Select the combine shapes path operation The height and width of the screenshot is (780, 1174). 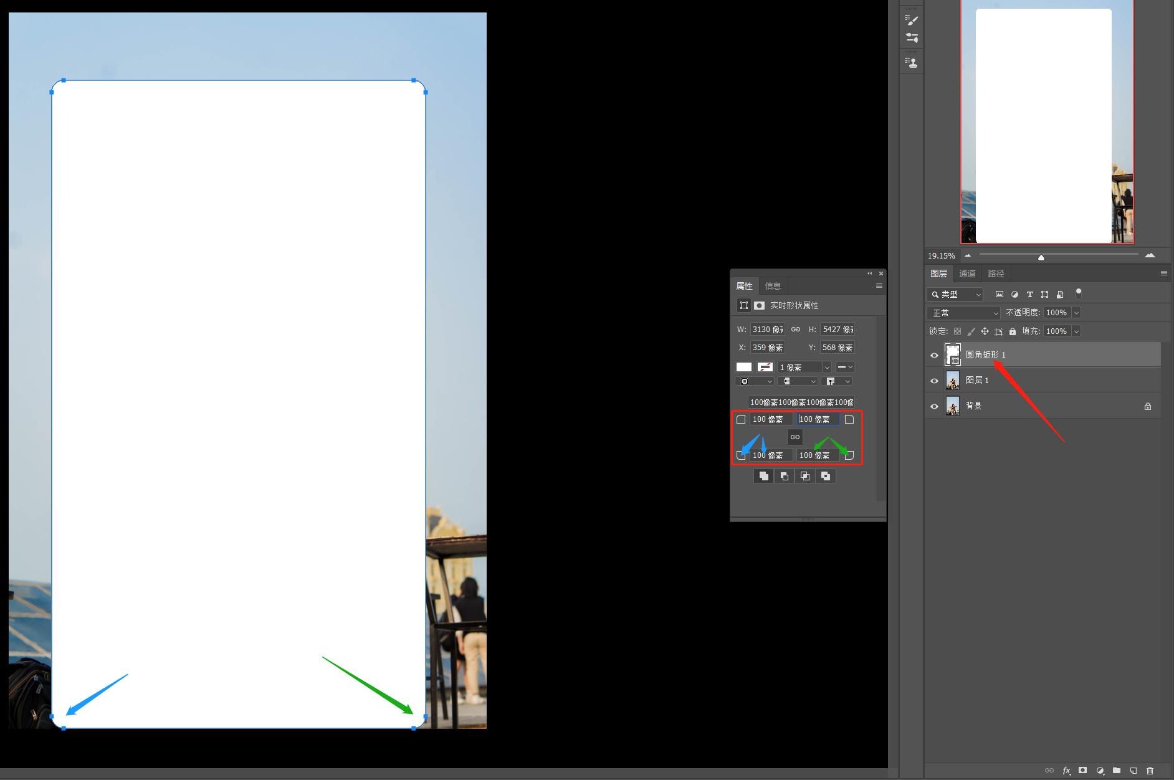click(x=763, y=476)
